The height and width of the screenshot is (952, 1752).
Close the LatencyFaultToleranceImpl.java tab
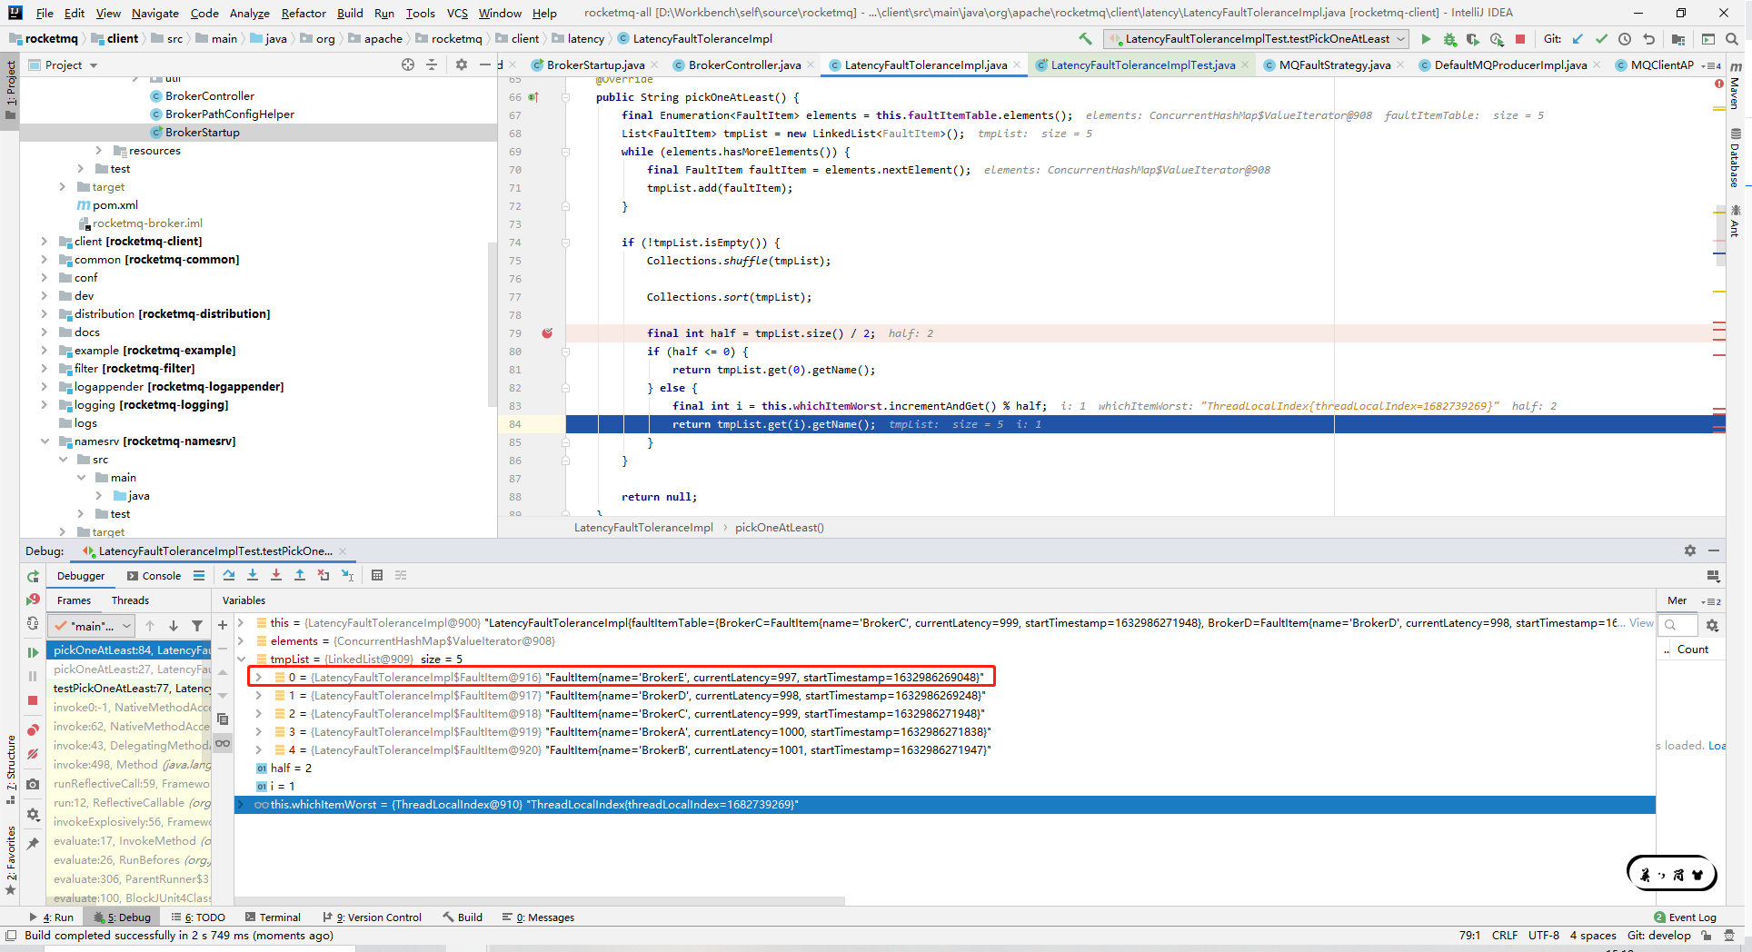(1017, 65)
